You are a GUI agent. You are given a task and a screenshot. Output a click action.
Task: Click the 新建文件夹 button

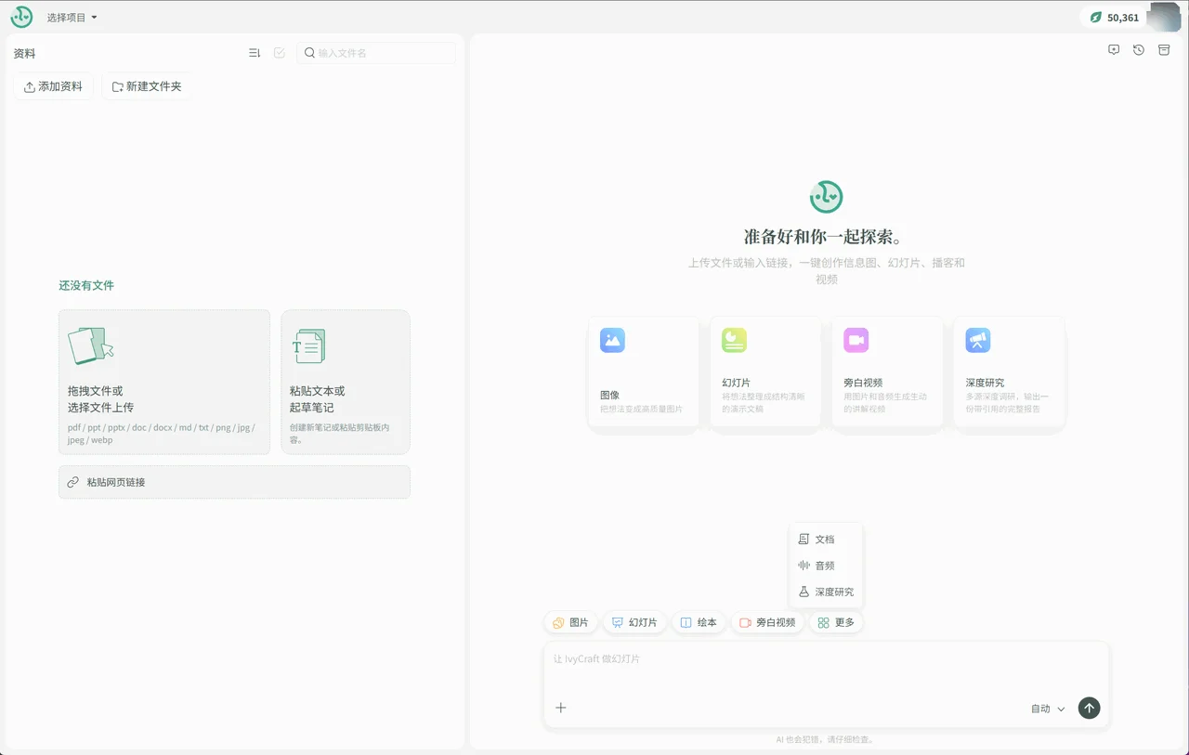click(147, 86)
